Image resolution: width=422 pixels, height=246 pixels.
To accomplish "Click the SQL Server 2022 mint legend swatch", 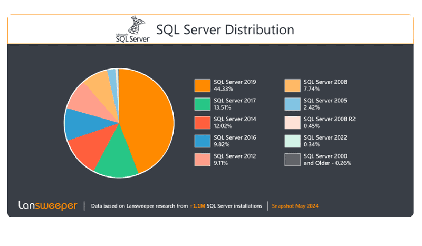I will pyautogui.click(x=293, y=141).
